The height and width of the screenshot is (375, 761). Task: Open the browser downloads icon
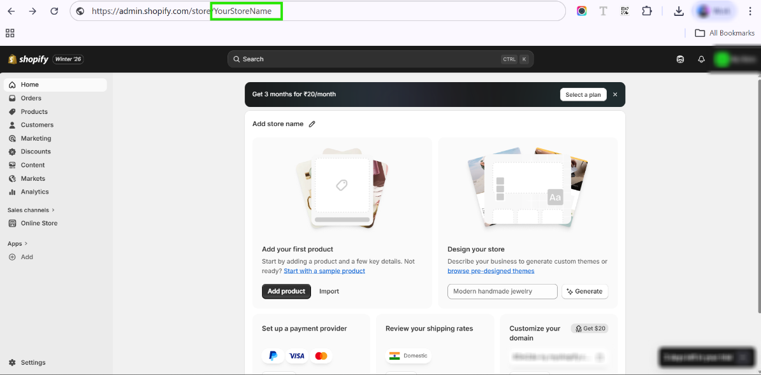(x=679, y=11)
